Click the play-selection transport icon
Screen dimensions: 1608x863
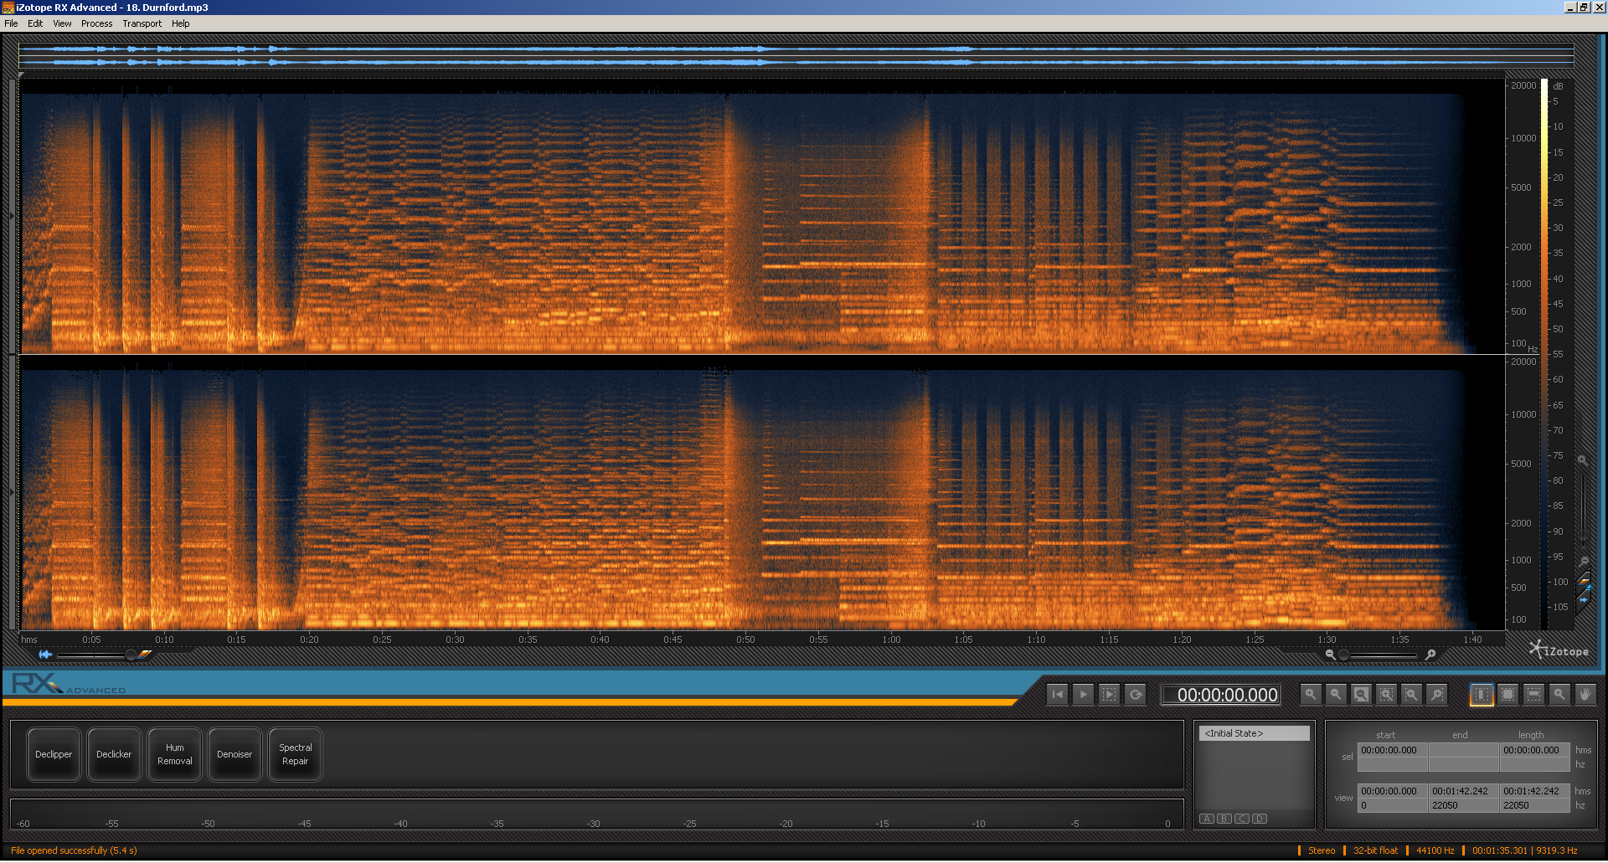click(x=1110, y=694)
